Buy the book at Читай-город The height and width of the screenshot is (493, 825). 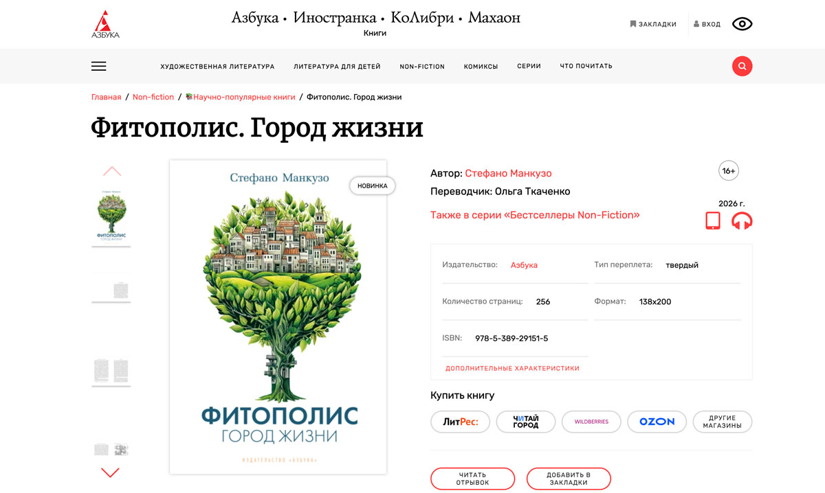(526, 422)
